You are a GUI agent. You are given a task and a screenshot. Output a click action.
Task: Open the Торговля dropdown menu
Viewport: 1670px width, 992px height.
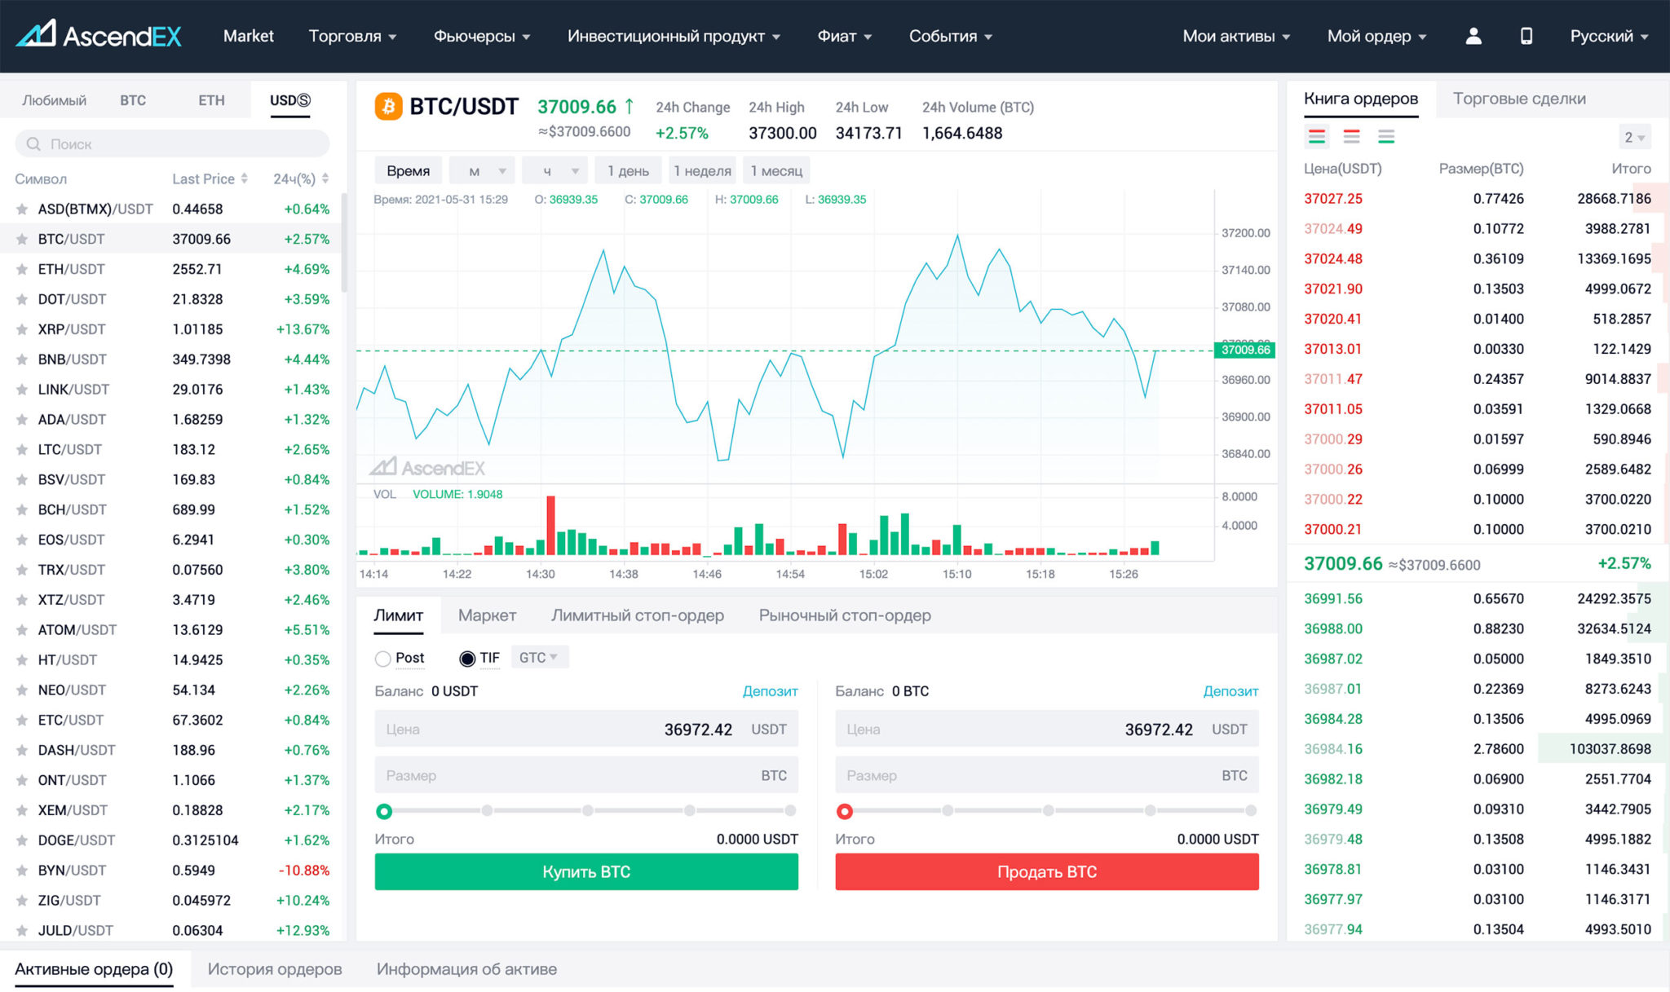tap(352, 36)
